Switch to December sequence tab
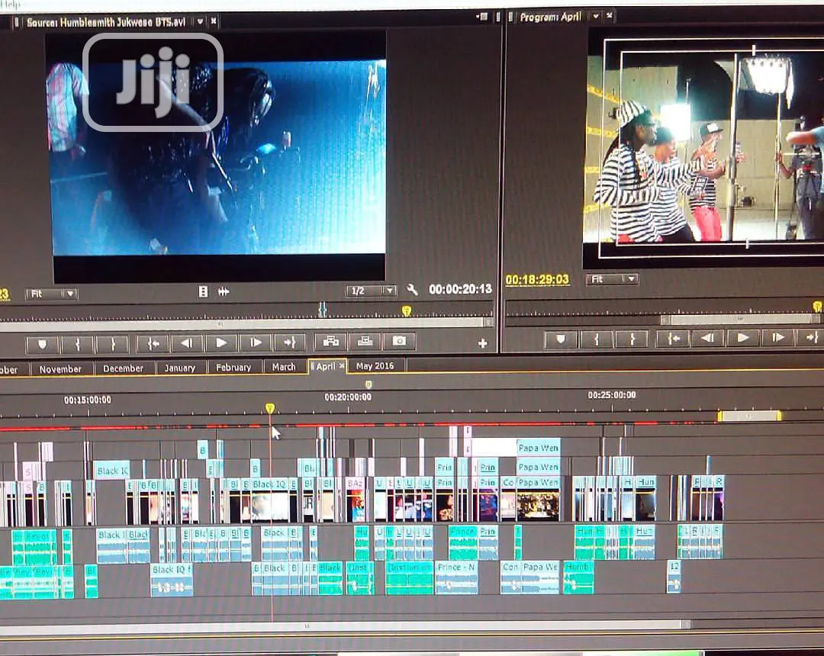The image size is (824, 656). pyautogui.click(x=123, y=368)
